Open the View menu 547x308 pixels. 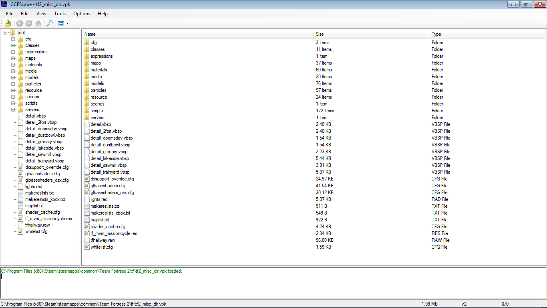pos(41,14)
